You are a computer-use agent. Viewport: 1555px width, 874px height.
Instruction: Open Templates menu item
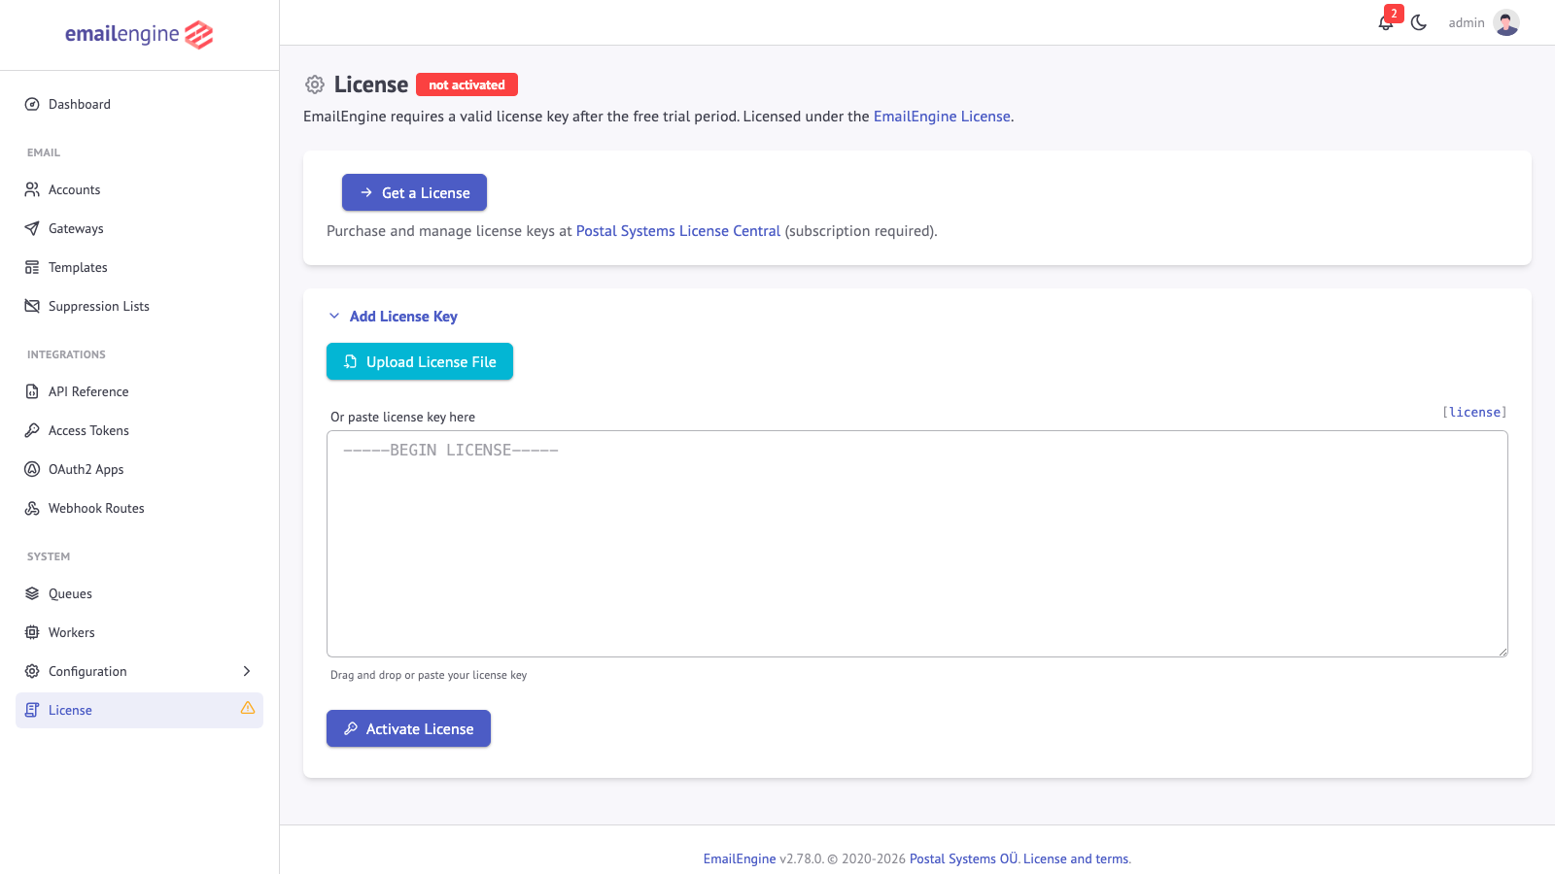139,267
